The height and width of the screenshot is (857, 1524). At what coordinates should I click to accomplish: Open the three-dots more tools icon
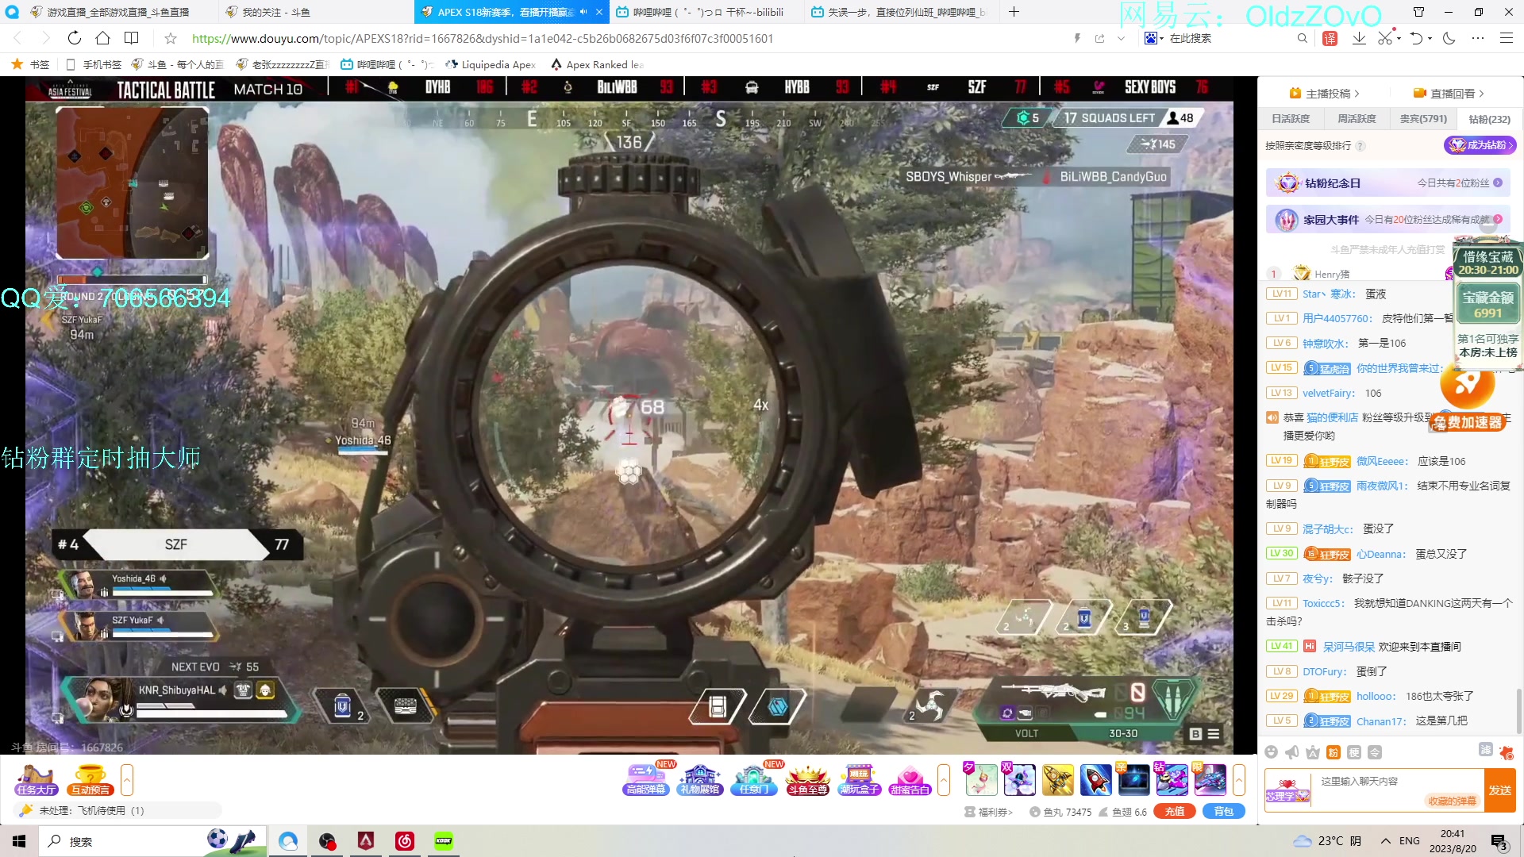1477,38
